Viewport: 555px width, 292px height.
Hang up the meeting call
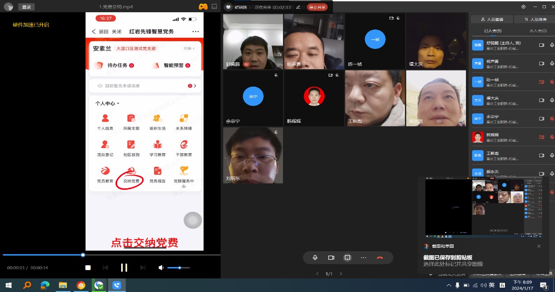click(x=380, y=257)
